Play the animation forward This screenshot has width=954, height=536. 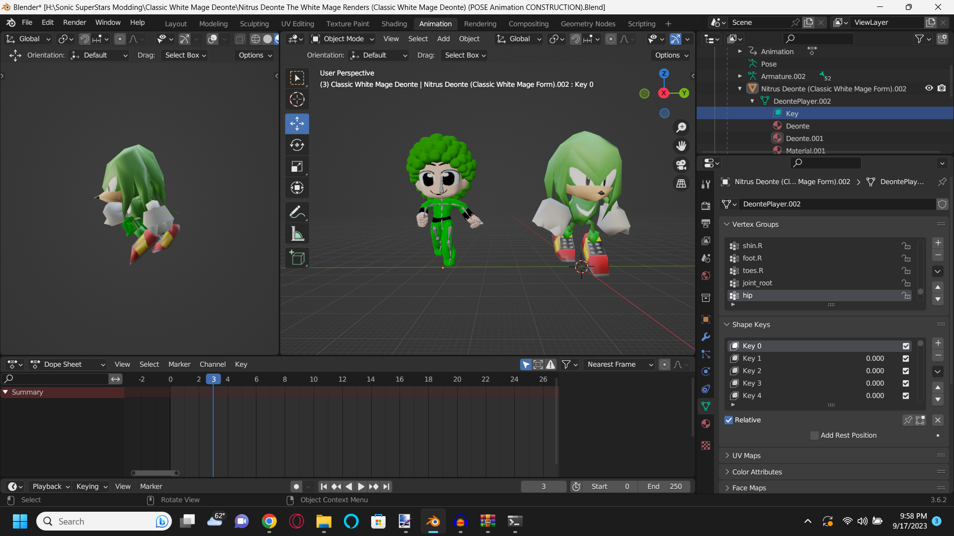(361, 486)
